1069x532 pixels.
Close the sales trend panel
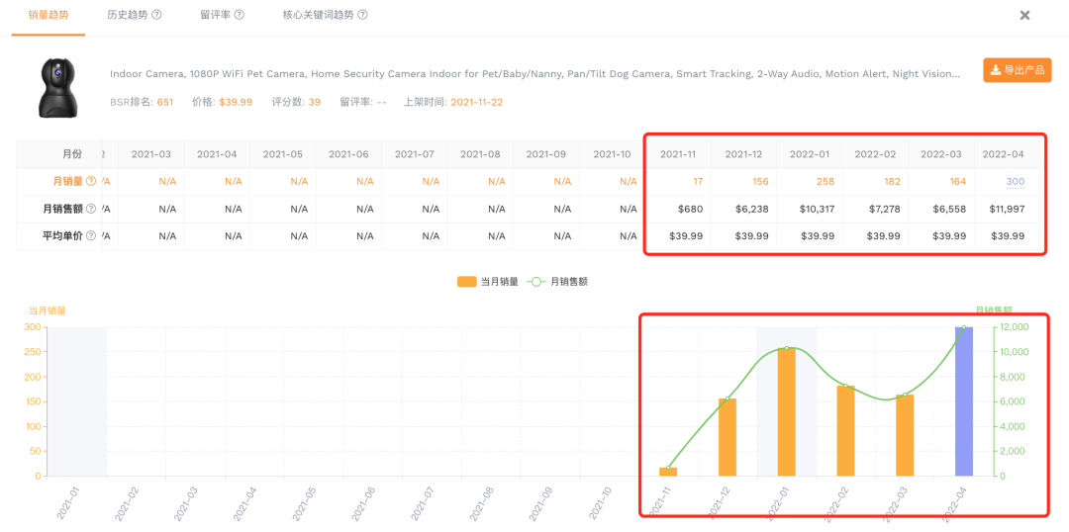click(x=1024, y=16)
